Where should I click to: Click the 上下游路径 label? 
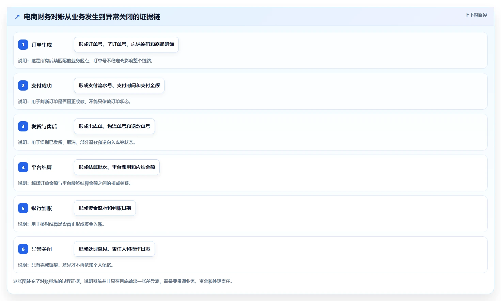pyautogui.click(x=476, y=15)
